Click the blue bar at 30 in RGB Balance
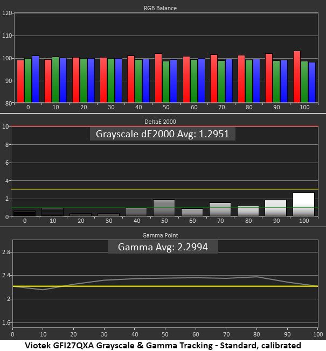 (119, 81)
